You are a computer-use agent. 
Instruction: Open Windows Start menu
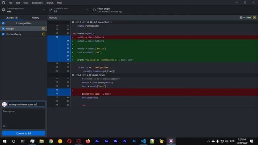pyautogui.click(x=4, y=141)
